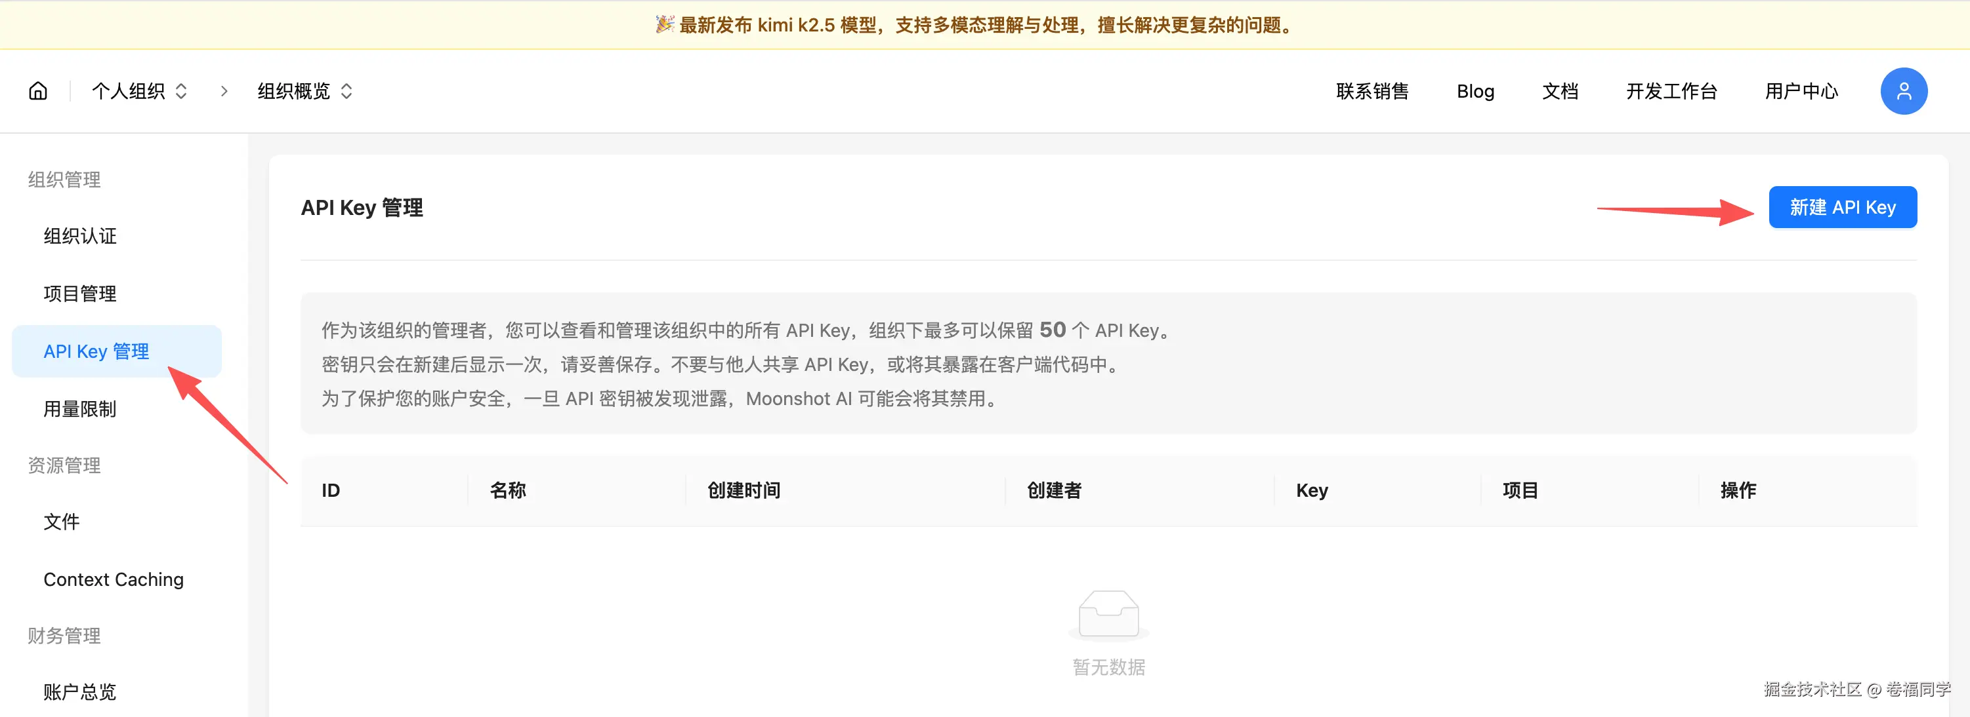Click the empty inbox placeholder icon
Image resolution: width=1970 pixels, height=717 pixels.
pyautogui.click(x=1108, y=614)
